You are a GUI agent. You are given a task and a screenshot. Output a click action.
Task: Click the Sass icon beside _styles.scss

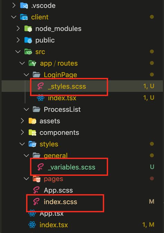pos(40,86)
